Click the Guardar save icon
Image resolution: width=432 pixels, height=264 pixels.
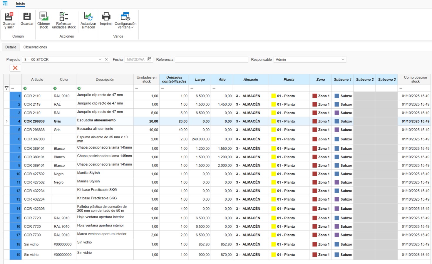click(x=27, y=17)
